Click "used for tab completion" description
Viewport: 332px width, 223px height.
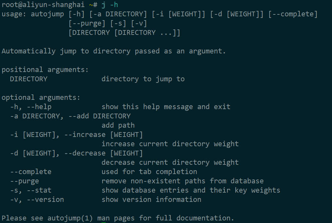pos(149,172)
